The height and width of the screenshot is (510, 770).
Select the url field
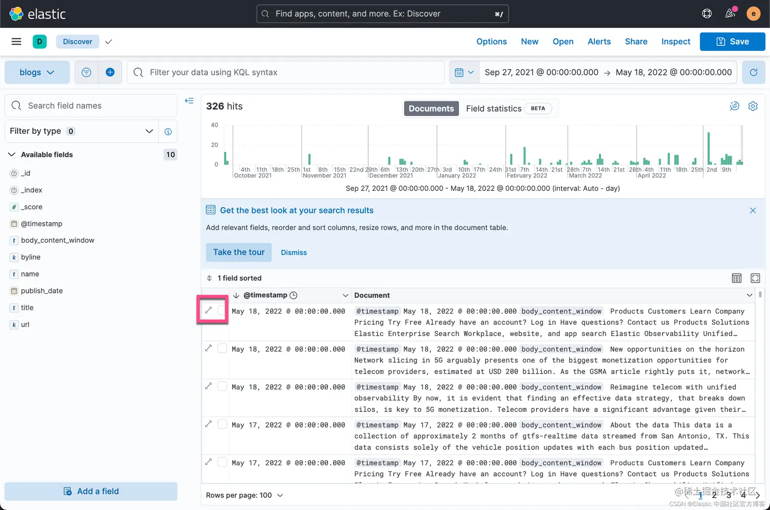pyautogui.click(x=25, y=325)
